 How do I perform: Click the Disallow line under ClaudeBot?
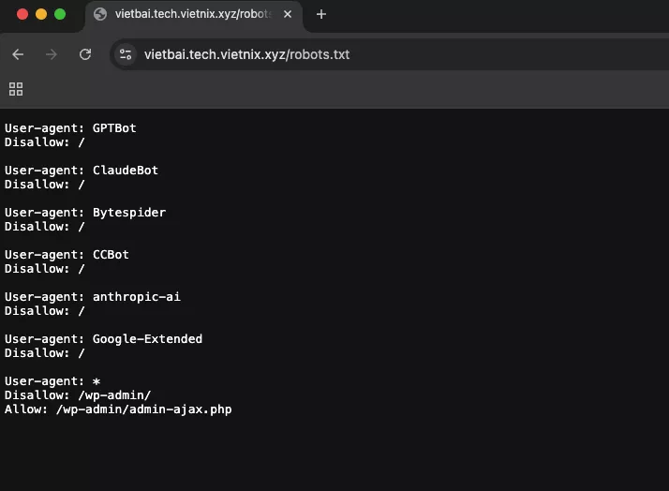point(45,185)
